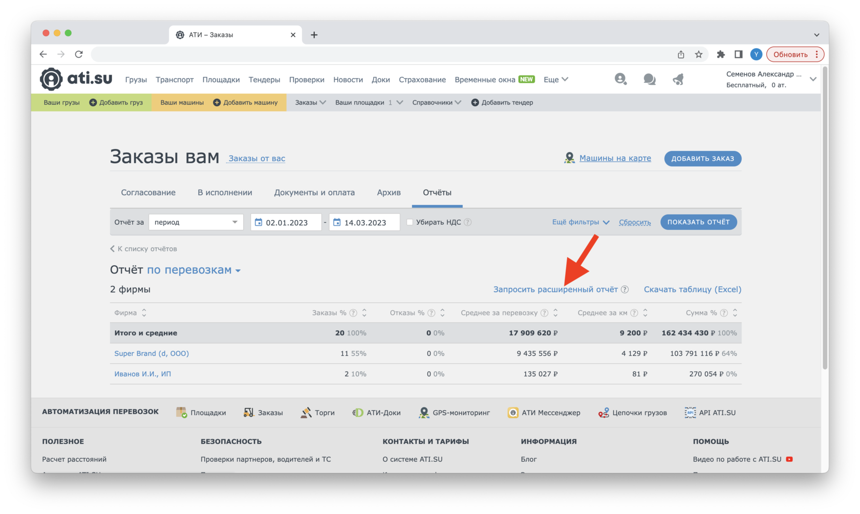The height and width of the screenshot is (514, 860).
Task: Expand Ваши площадки dropdown
Action: pos(369,102)
